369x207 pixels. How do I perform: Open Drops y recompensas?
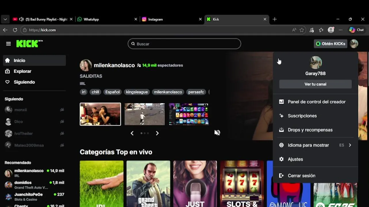click(315, 130)
